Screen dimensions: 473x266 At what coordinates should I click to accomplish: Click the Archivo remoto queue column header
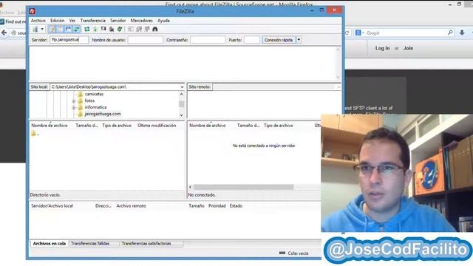(132, 206)
